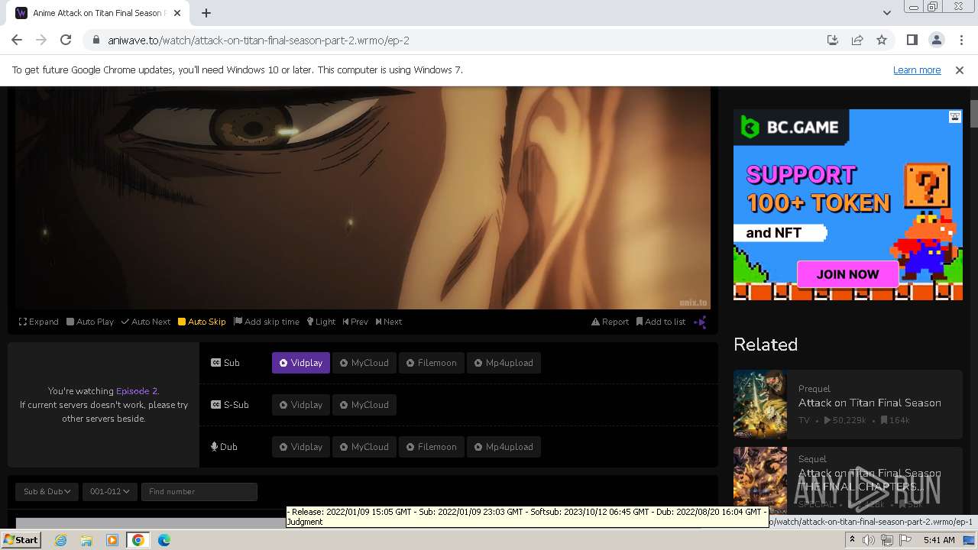Open the Sub & Dub filter dropdown

(47, 491)
